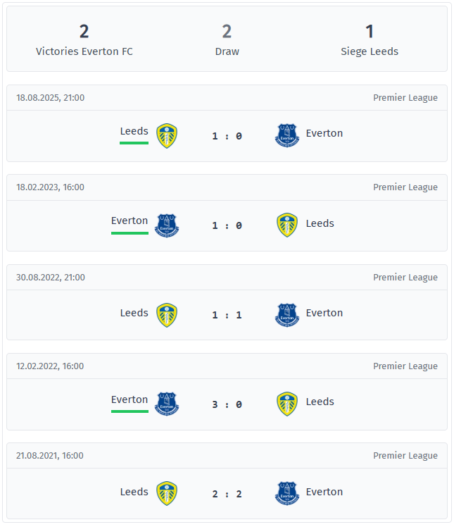This screenshot has height=527, width=454.
Task: Click Premier League label on 18.08.2025 match
Action: (x=405, y=98)
